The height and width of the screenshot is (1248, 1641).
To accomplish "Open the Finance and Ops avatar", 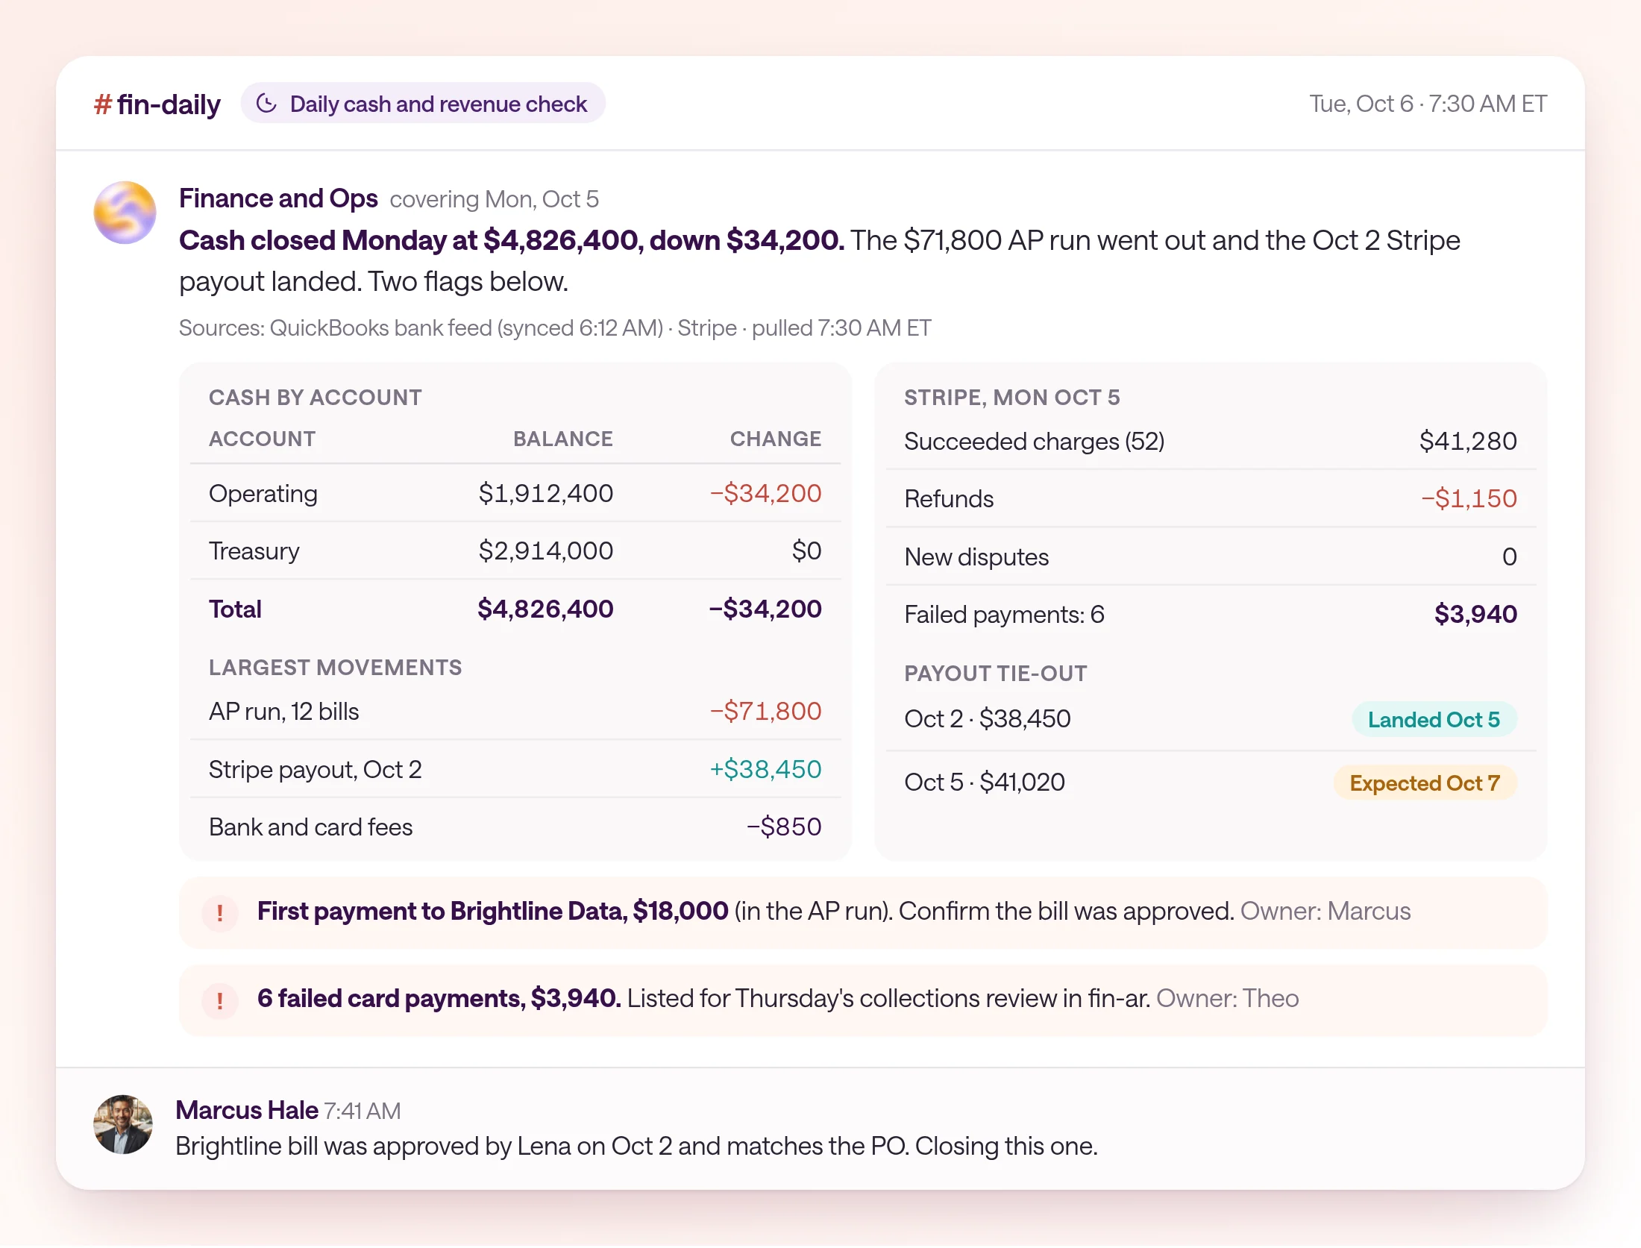I will [x=125, y=213].
